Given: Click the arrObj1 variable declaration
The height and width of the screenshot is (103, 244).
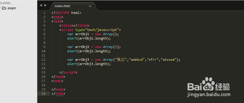Looking at the screenshot, I should pyautogui.click(x=93, y=34).
